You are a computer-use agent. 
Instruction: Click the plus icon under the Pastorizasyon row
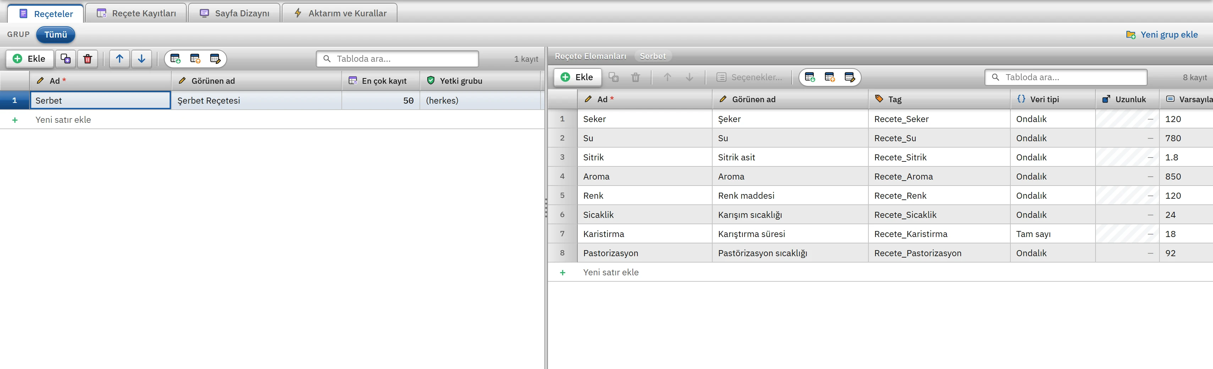click(563, 272)
